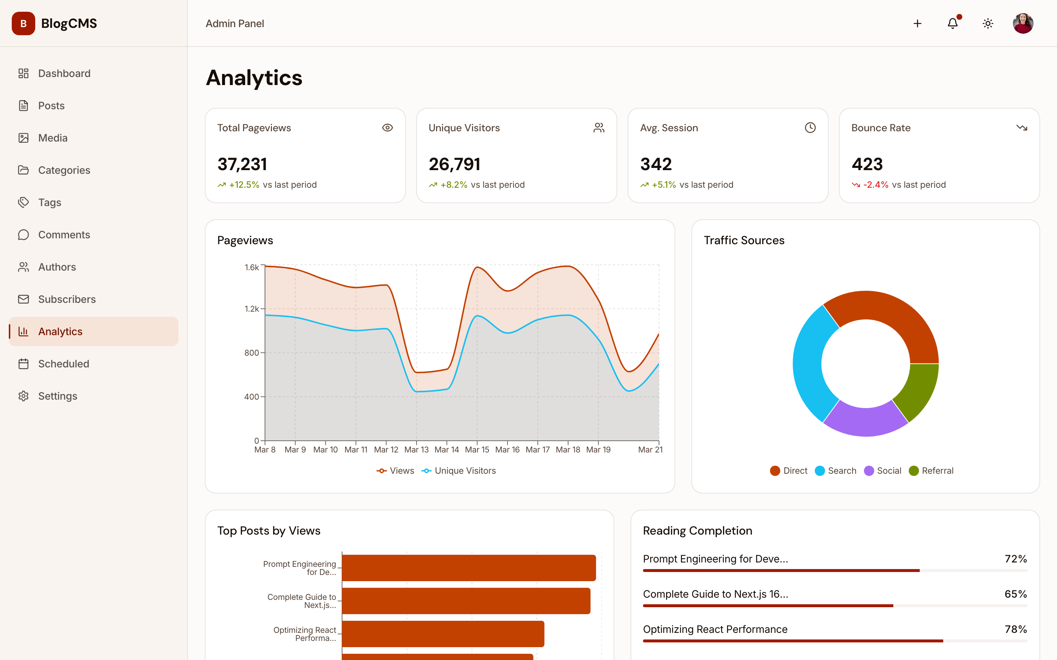Click the eye icon on Total Pageviews card
The height and width of the screenshot is (660, 1057).
388,128
